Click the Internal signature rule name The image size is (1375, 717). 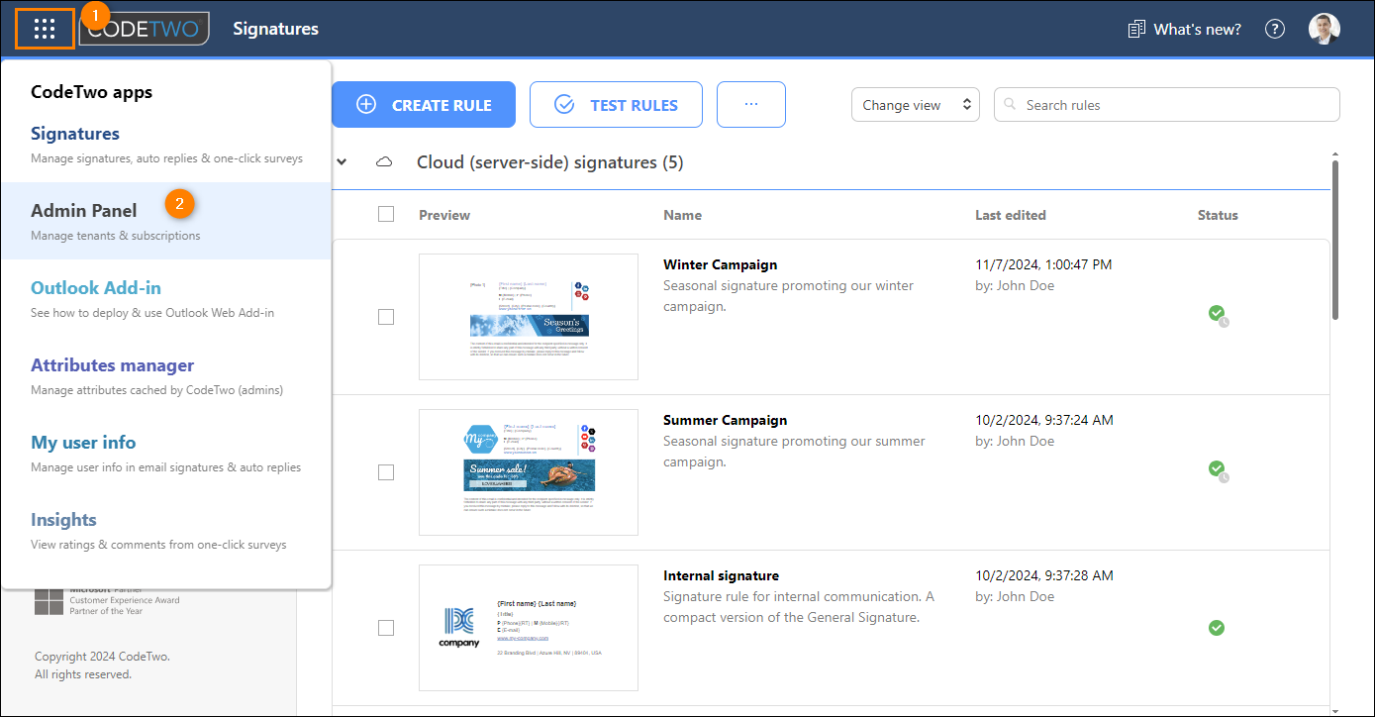point(721,575)
